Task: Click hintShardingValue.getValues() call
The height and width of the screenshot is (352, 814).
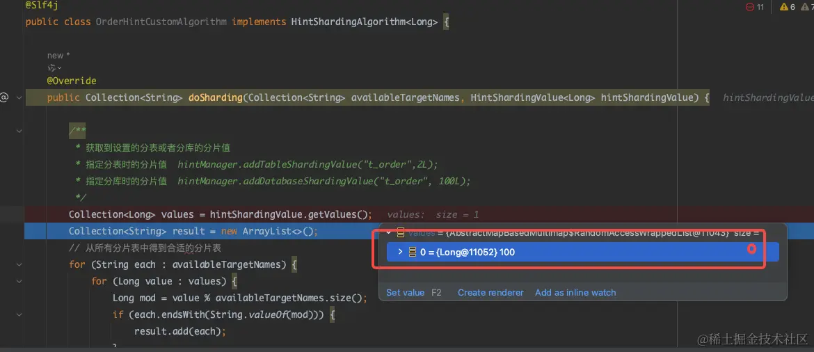Action: pos(289,214)
